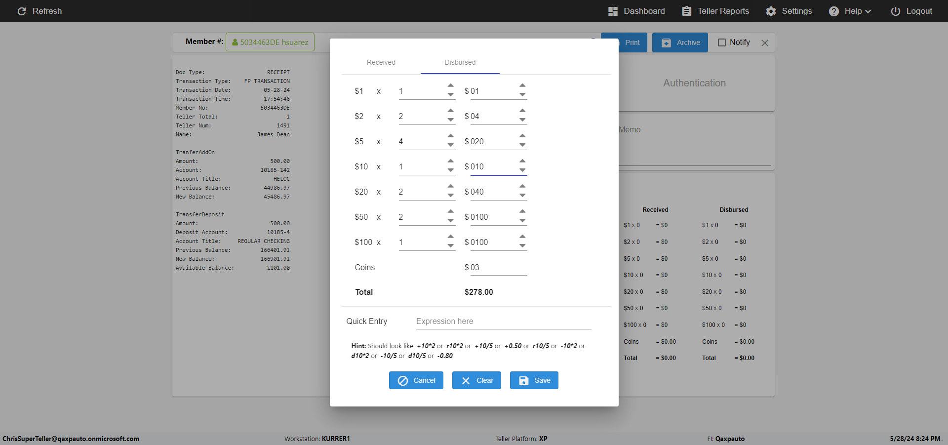Click the Refresh icon in top bar
The image size is (948, 445).
[x=22, y=11]
